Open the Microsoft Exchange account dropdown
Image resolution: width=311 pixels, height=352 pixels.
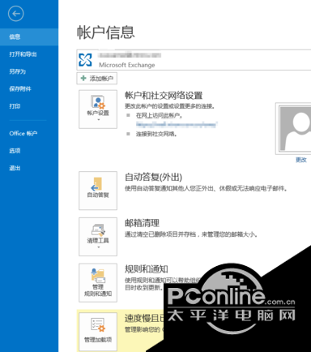194,60
